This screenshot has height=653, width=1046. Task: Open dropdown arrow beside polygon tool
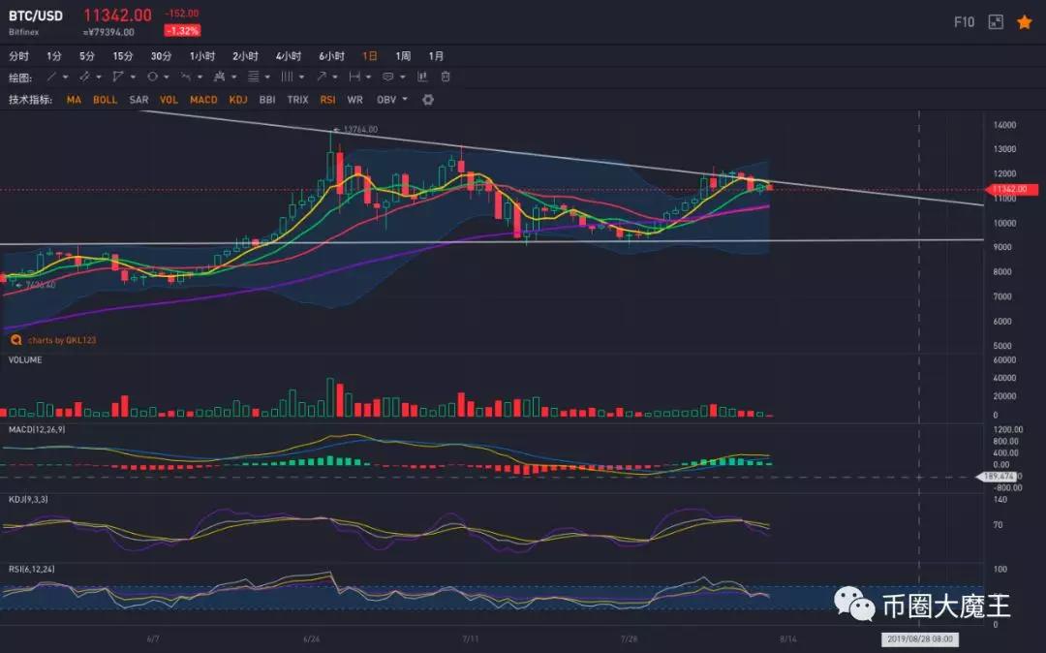tap(133, 78)
